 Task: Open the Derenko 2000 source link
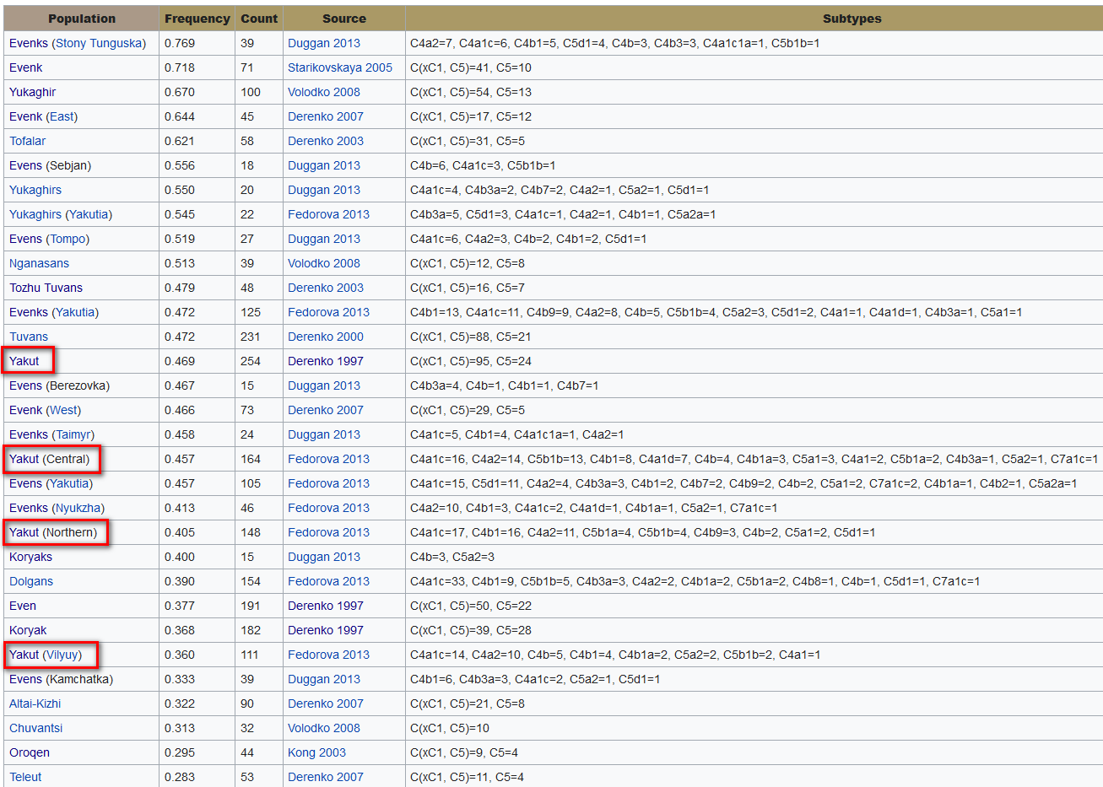326,337
